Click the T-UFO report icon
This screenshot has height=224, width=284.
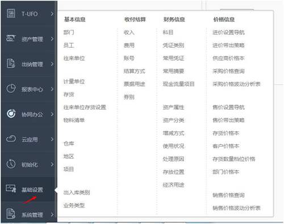11,14
